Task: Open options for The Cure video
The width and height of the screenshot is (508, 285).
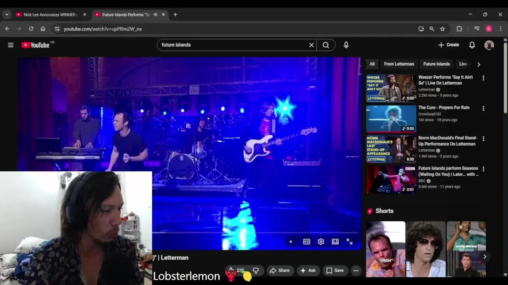Action: (x=483, y=108)
